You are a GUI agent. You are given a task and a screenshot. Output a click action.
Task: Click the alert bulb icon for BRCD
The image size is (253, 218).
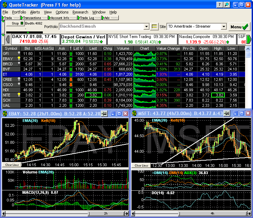(x=19, y=63)
